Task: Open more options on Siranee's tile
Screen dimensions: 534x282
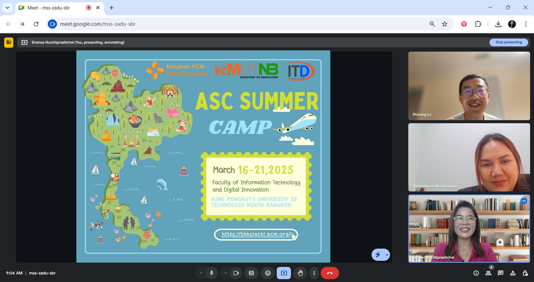Action: tap(523, 201)
